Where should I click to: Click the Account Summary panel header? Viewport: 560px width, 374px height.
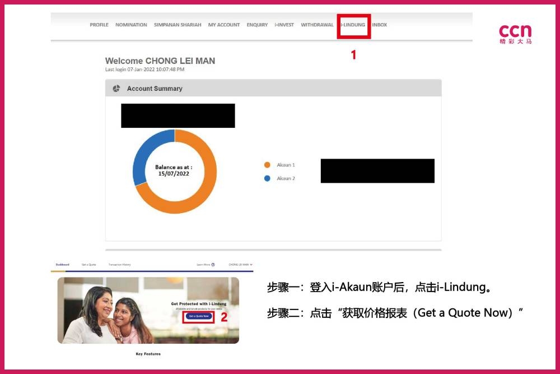(273, 88)
